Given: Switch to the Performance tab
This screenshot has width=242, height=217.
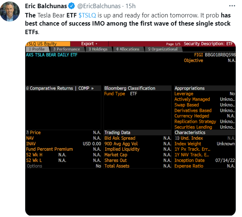Looking at the screenshot, I should pyautogui.click(x=66, y=49).
